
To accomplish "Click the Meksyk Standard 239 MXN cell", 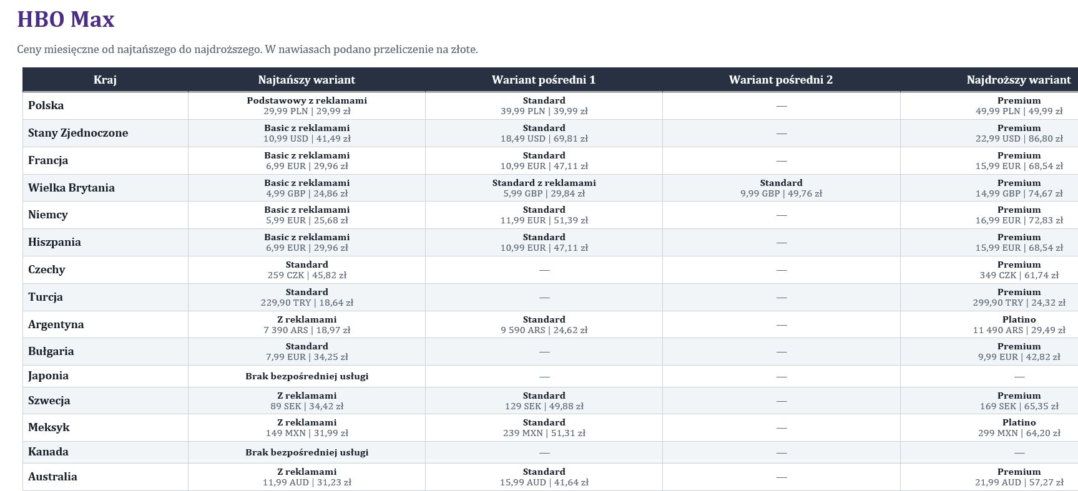I will click(544, 427).
